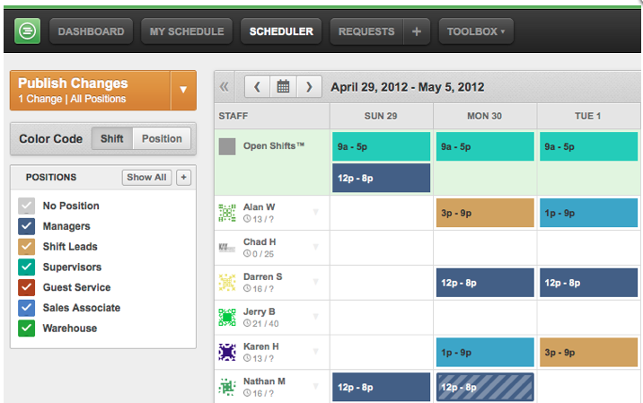The height and width of the screenshot is (403, 643).
Task: Advance to next week arrow
Action: click(x=309, y=87)
